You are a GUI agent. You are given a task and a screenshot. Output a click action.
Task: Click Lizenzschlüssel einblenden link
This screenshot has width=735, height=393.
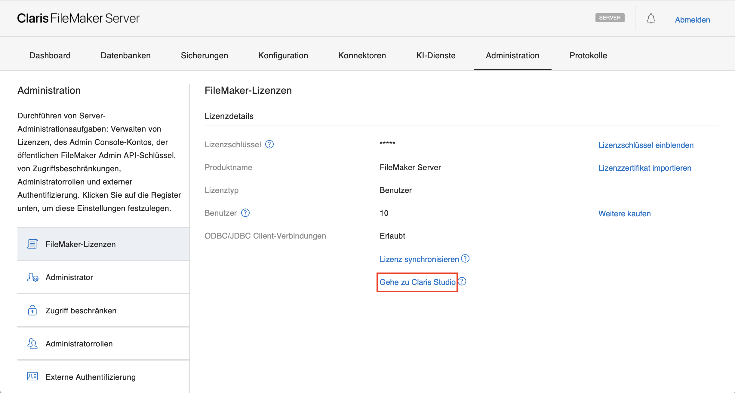click(646, 145)
